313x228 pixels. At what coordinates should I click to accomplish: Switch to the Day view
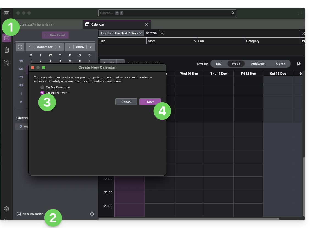tap(218, 64)
